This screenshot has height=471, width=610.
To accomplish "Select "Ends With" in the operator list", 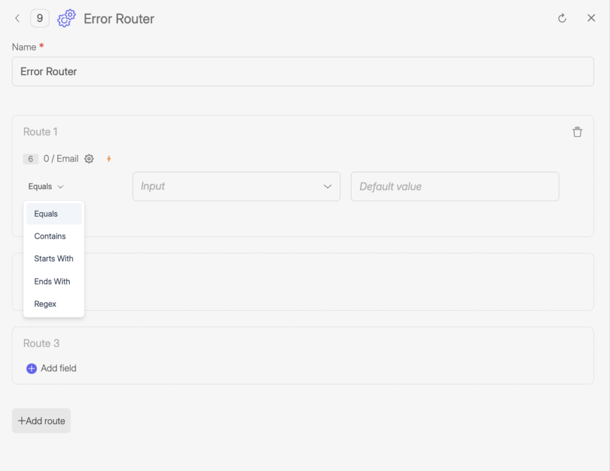I will tap(52, 281).
